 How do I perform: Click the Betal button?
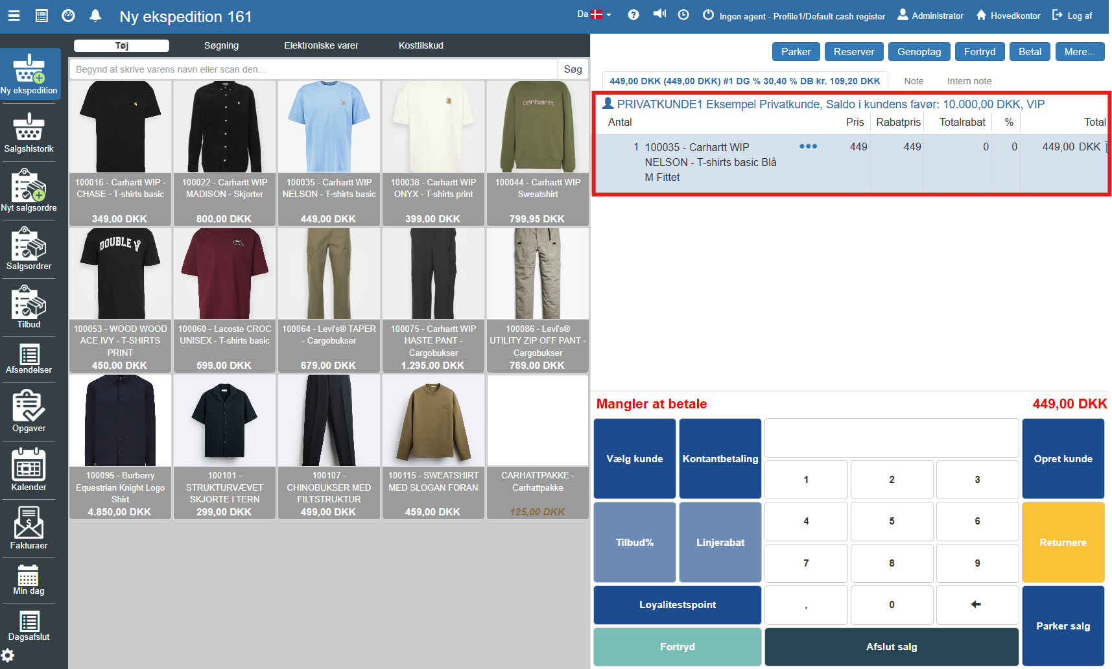[1030, 52]
